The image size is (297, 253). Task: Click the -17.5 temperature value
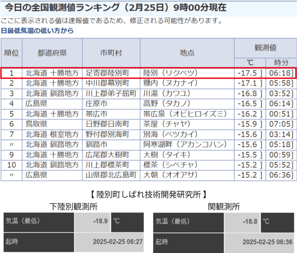[247, 73]
